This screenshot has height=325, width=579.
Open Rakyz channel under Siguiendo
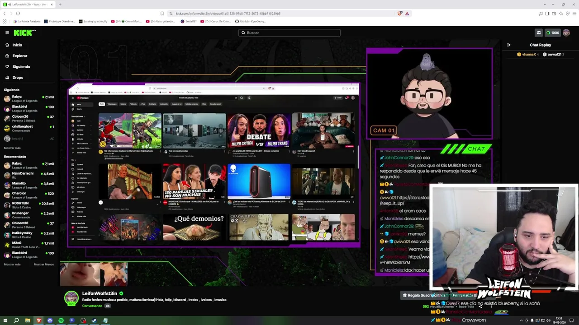[29, 98]
